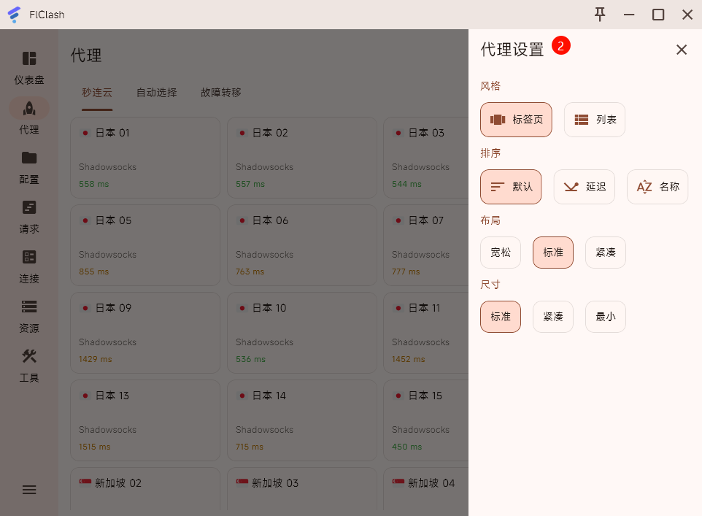Select the 标签页 tab style option
The width and height of the screenshot is (702, 516).
tap(516, 120)
